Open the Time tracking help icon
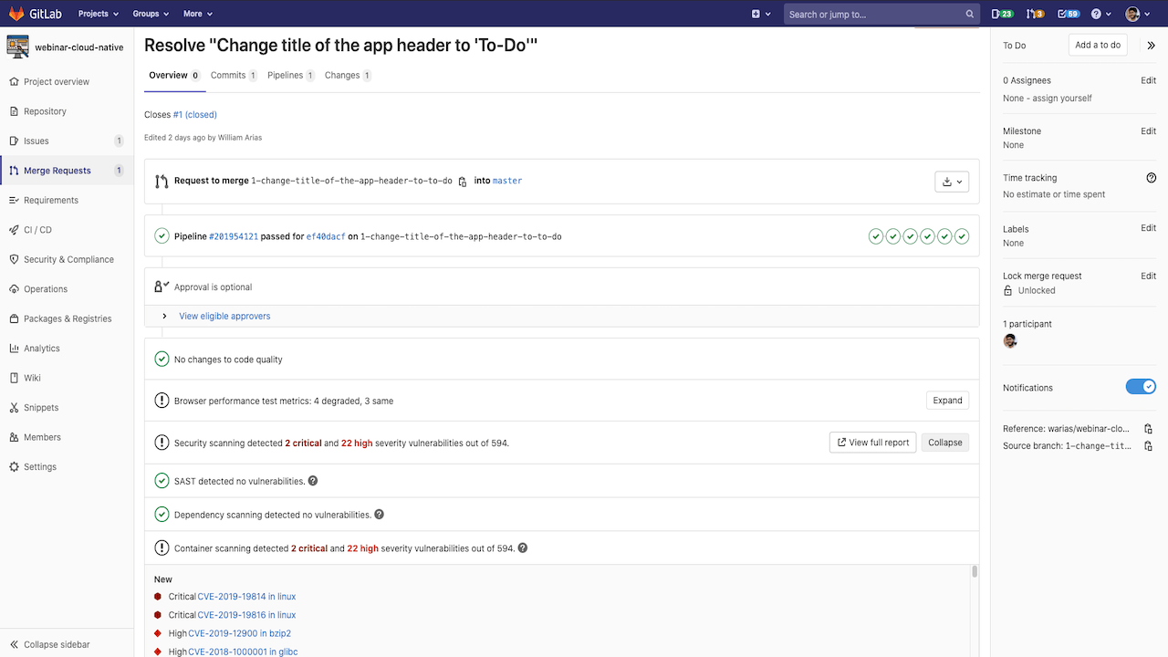1168x657 pixels. [1151, 178]
